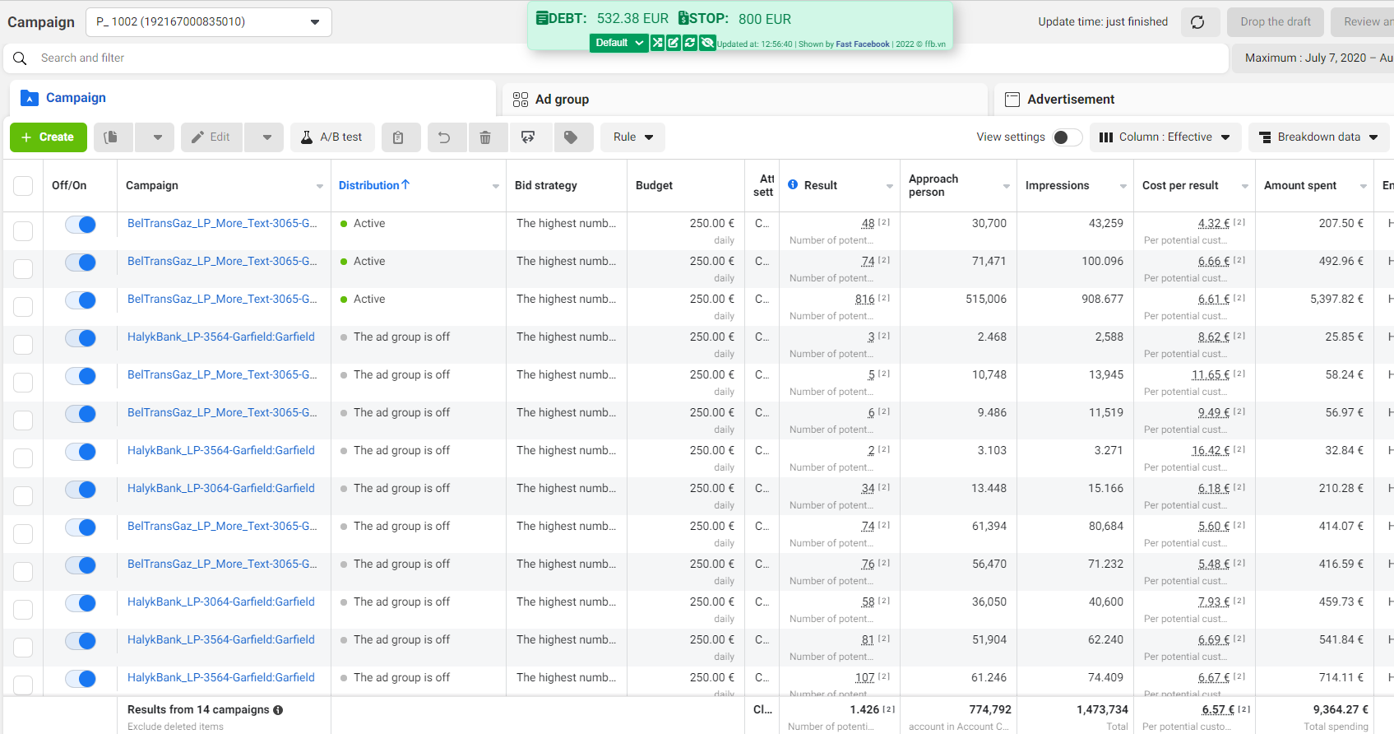Viewport: 1394px width, 734px height.
Task: Click the clipboard icon in the toolbar
Action: 398,137
